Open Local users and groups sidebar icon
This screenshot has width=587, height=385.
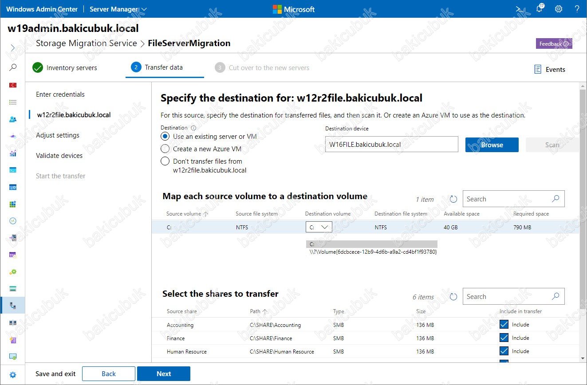(13, 119)
